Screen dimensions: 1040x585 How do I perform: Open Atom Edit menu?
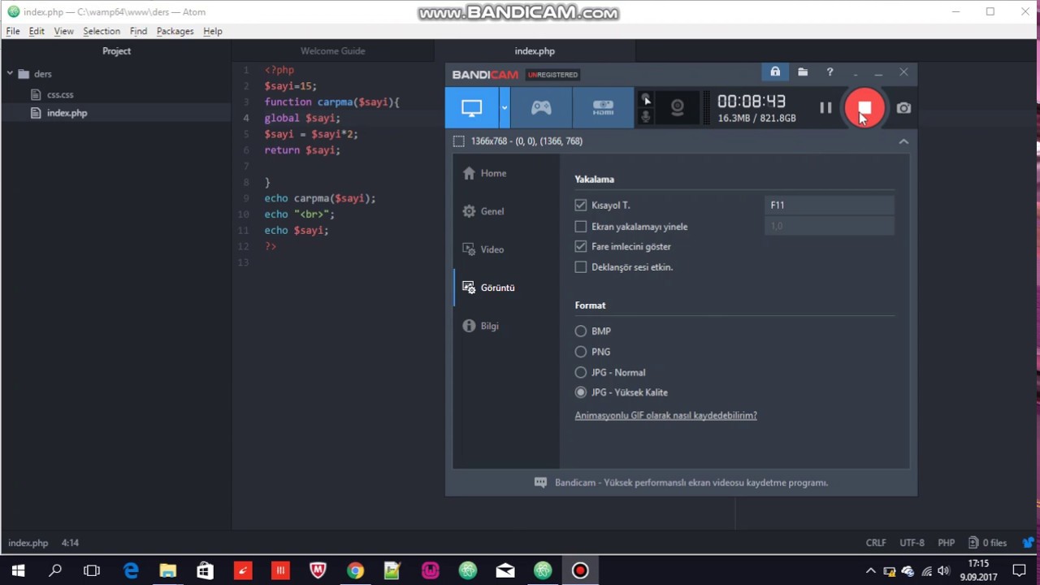(x=37, y=31)
